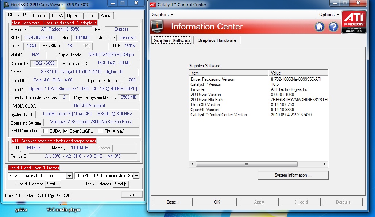Open the VLC media player desktop shortcut
Image resolution: width=375 pixels, height=217 pixels.
(x=63, y=209)
